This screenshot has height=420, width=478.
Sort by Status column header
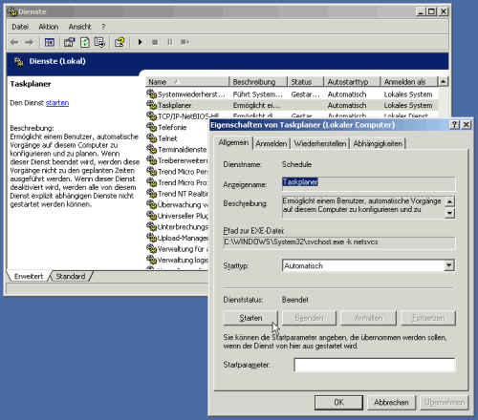[306, 82]
